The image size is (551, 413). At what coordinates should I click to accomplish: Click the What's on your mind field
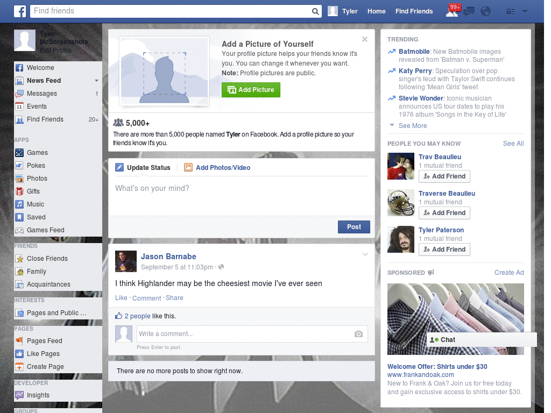click(x=242, y=196)
